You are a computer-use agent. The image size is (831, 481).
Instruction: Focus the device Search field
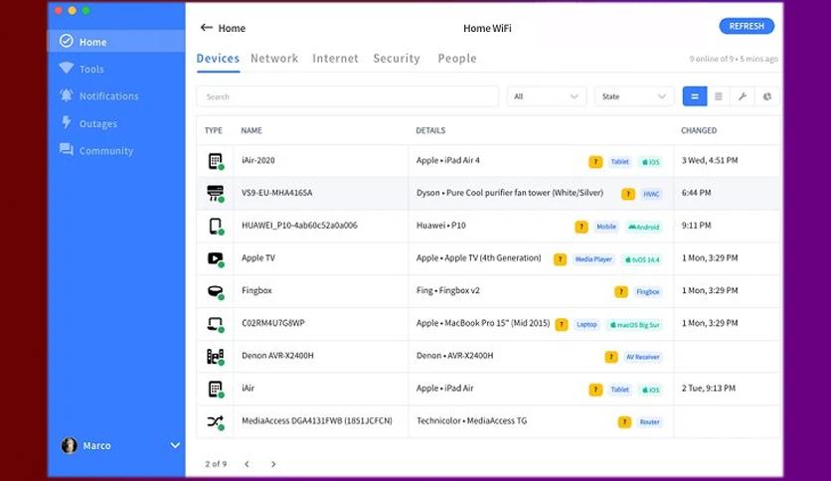pyautogui.click(x=348, y=96)
